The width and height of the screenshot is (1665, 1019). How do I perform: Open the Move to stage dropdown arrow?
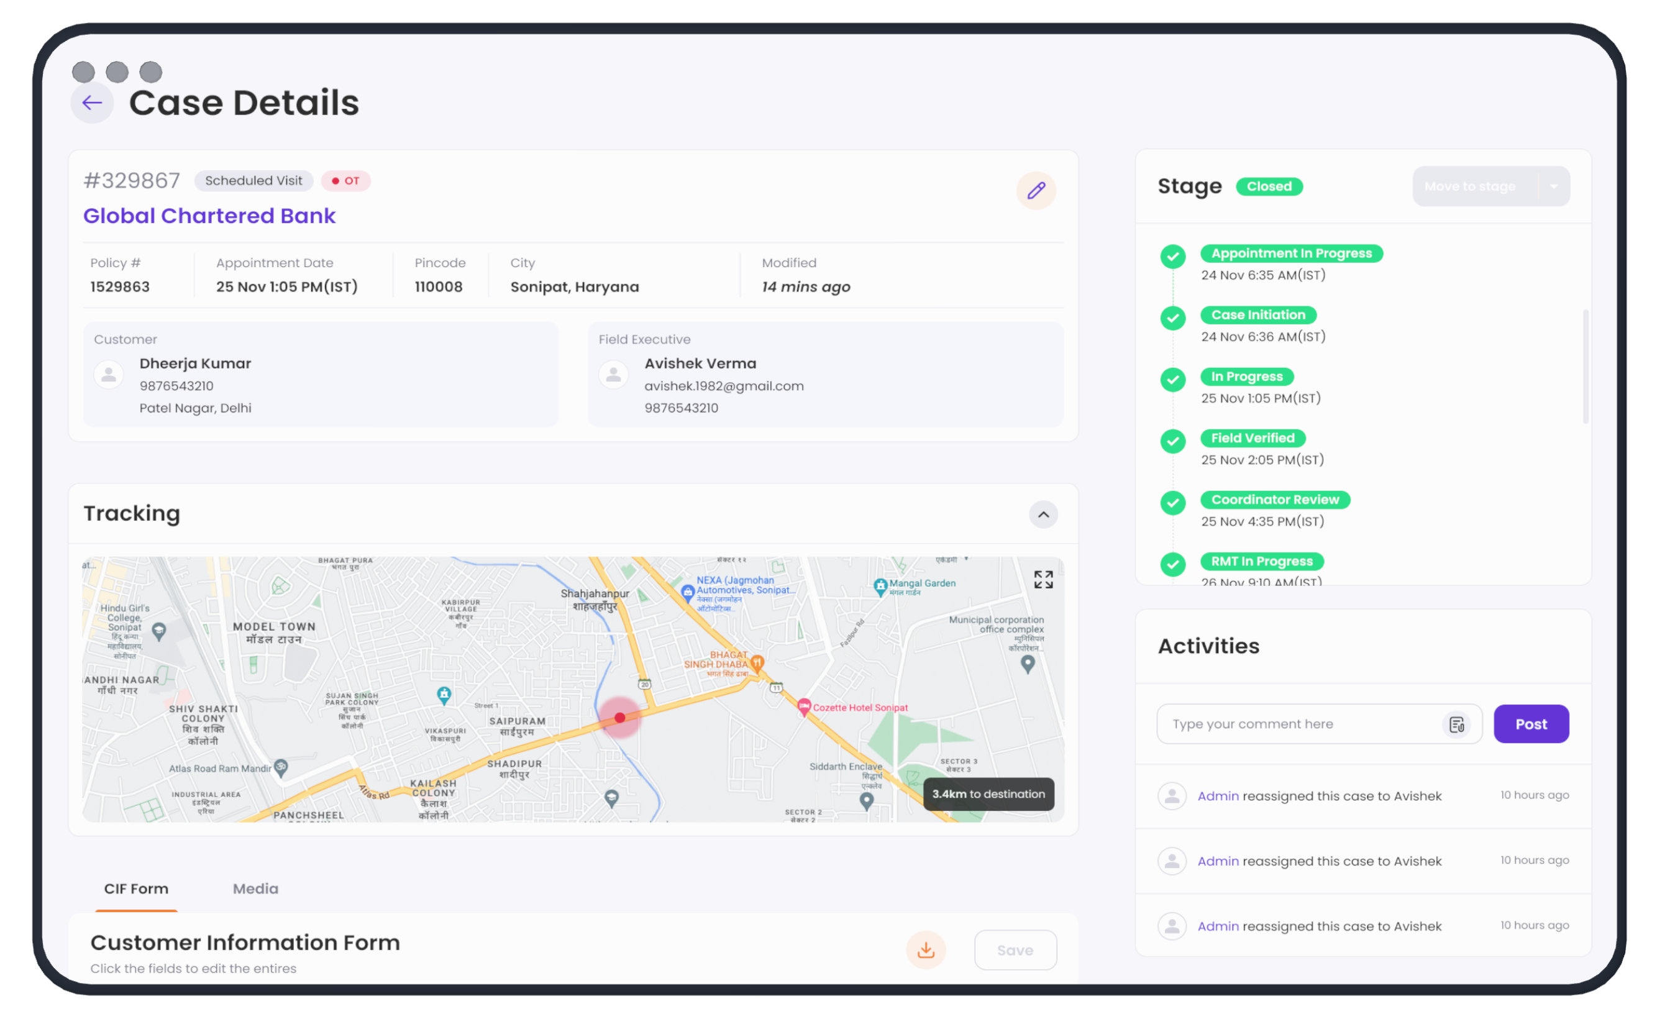click(1554, 186)
